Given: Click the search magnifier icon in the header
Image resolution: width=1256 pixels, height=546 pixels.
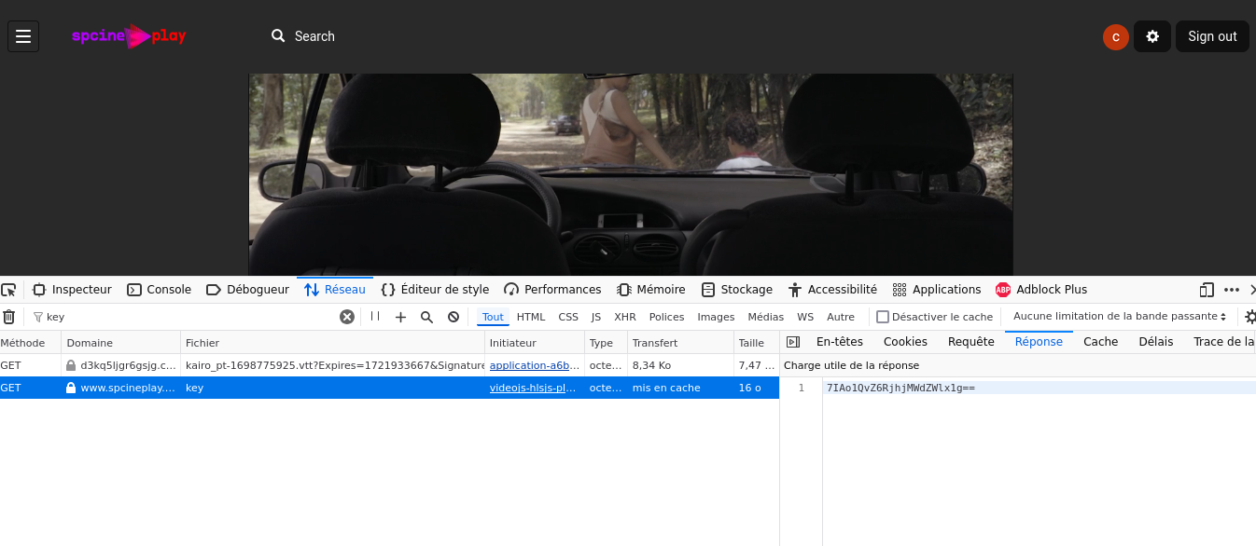Looking at the screenshot, I should coord(278,36).
